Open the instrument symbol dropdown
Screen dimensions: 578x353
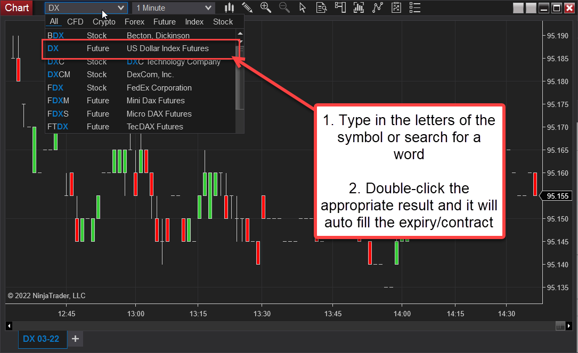85,7
